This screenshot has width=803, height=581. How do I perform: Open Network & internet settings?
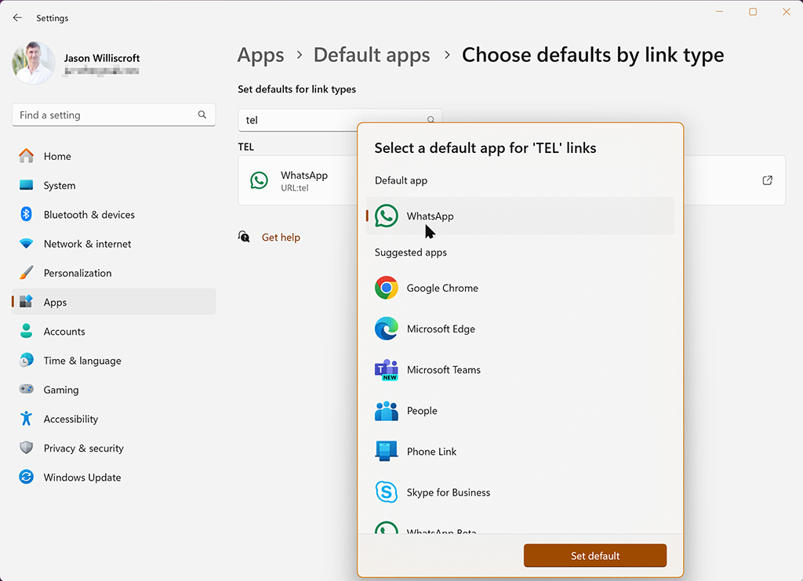pyautogui.click(x=114, y=244)
